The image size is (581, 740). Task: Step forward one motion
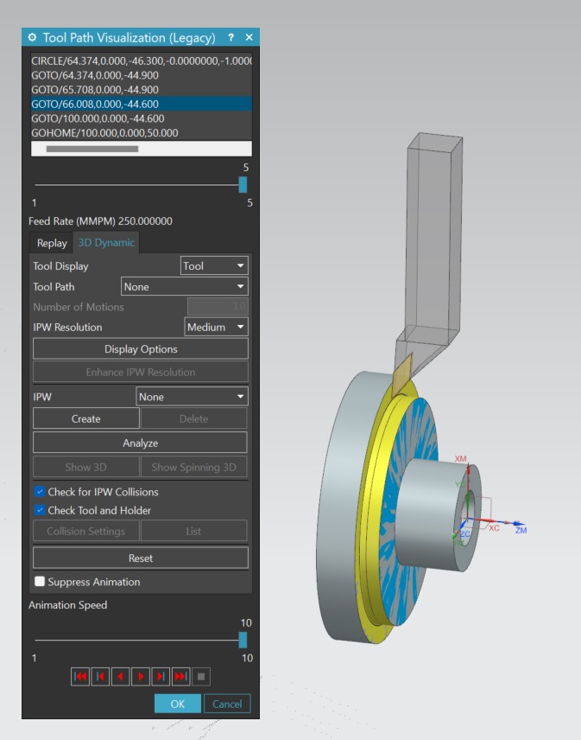click(161, 676)
